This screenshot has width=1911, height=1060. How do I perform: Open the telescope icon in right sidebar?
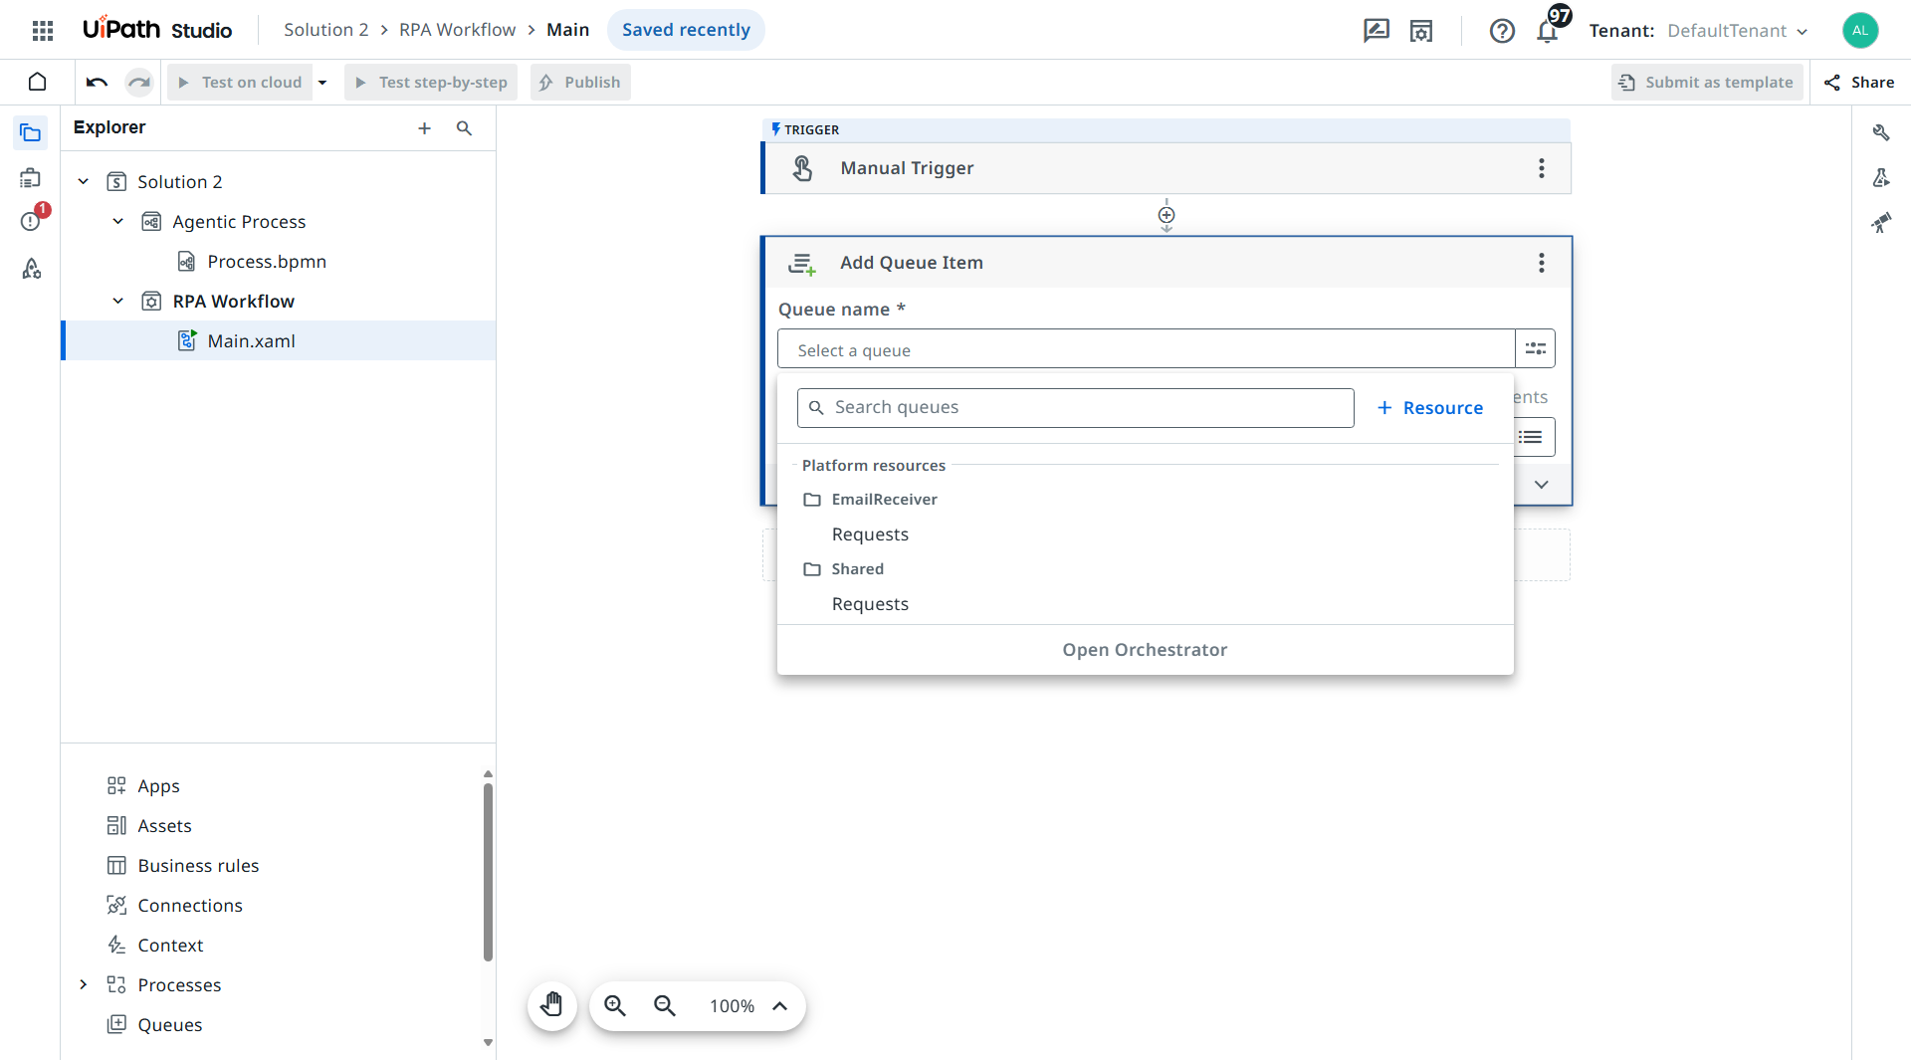pos(1881,223)
